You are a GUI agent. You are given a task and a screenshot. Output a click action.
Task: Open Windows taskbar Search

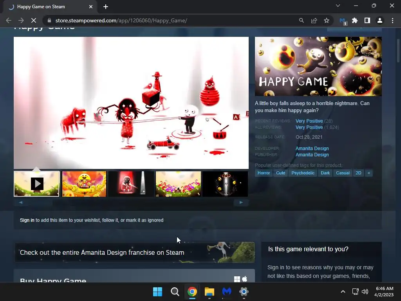(175, 292)
